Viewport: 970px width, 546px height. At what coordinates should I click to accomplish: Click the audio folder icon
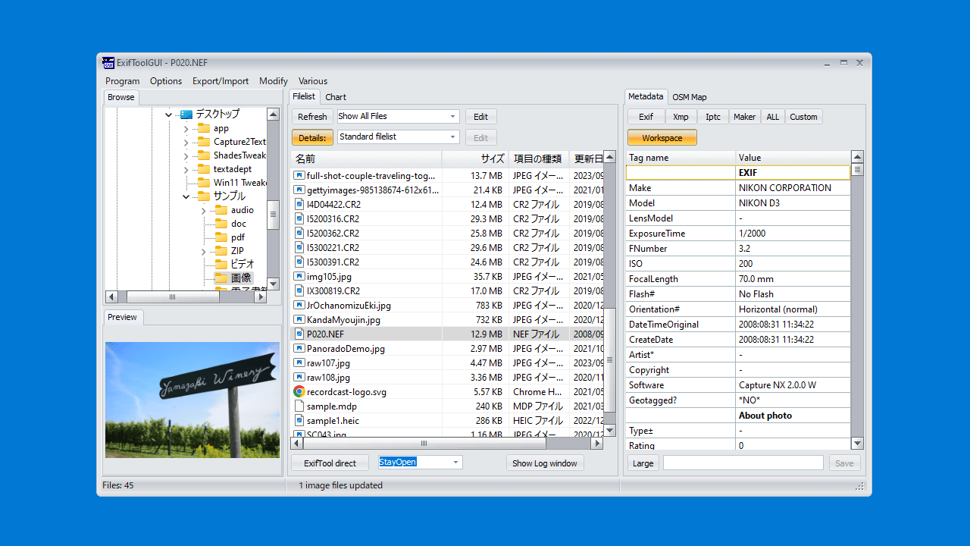[x=221, y=210]
